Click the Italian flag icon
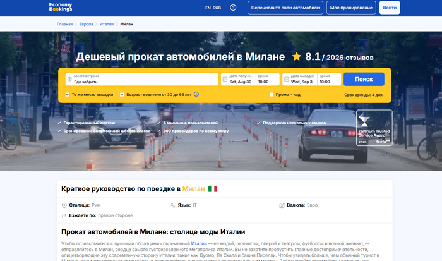The width and height of the screenshot is (442, 261). (x=213, y=189)
